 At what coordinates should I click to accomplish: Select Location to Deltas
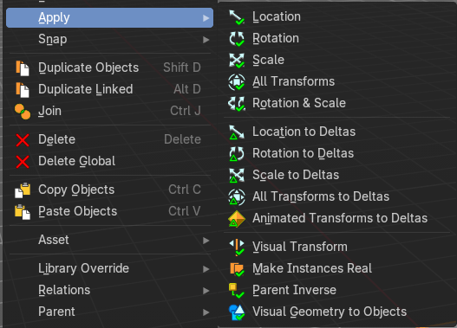pos(337,132)
